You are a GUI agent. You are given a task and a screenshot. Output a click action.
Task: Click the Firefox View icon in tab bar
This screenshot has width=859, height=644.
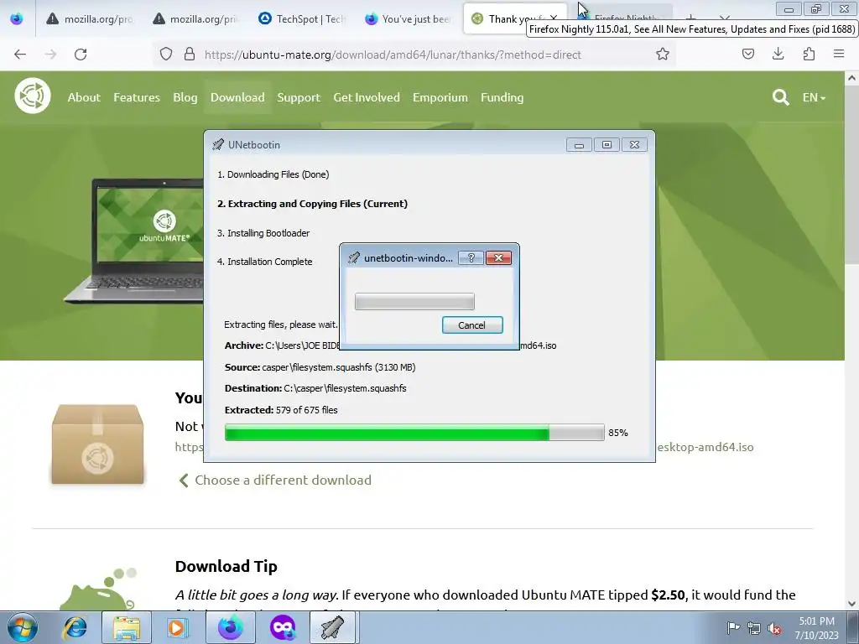click(x=17, y=18)
